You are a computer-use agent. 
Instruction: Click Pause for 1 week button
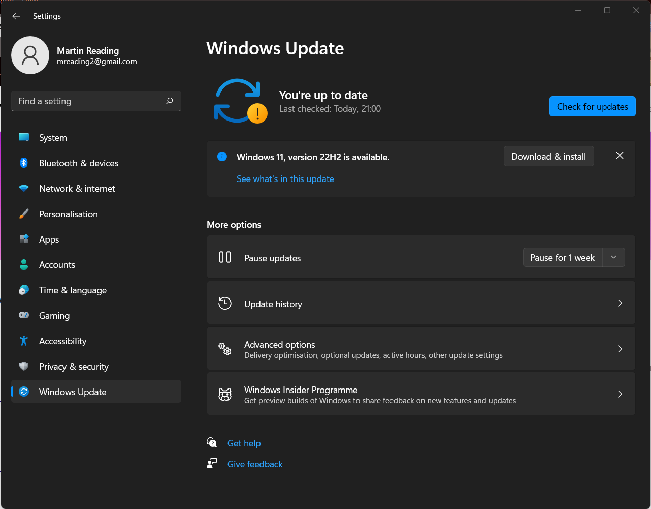coord(563,257)
